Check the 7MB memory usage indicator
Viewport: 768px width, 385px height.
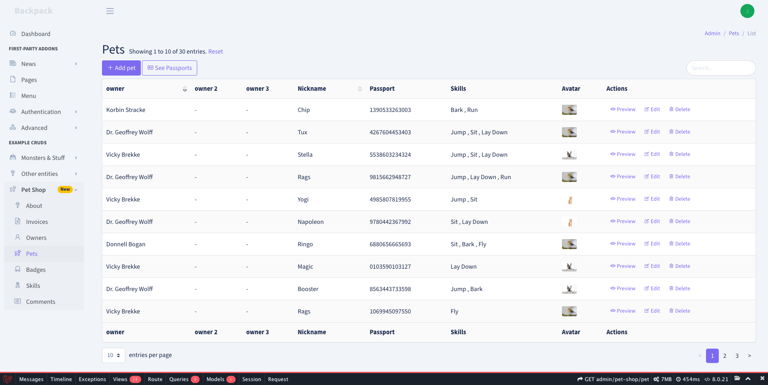[663, 379]
